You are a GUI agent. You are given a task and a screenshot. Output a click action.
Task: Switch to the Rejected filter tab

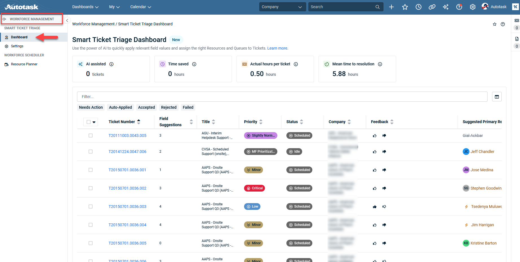(x=169, y=107)
